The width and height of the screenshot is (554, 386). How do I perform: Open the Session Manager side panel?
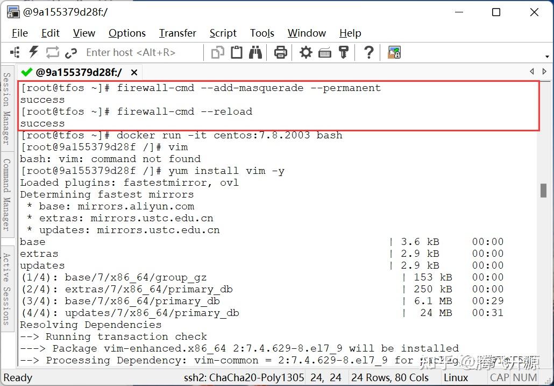tap(7, 109)
